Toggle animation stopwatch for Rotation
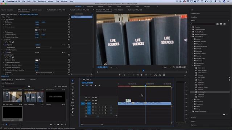 click(6, 32)
